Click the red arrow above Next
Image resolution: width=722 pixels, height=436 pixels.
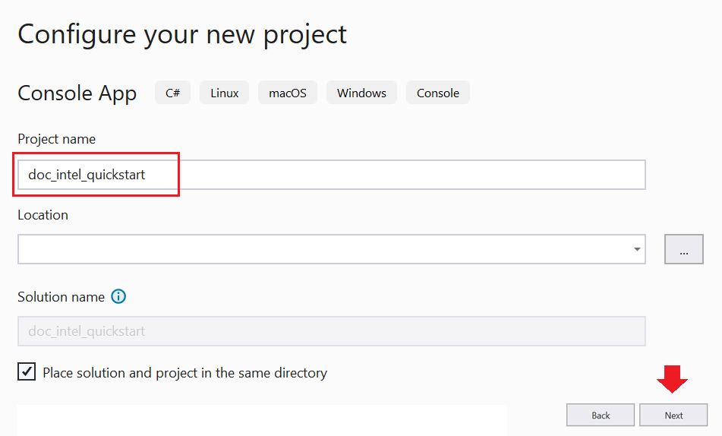pyautogui.click(x=673, y=379)
